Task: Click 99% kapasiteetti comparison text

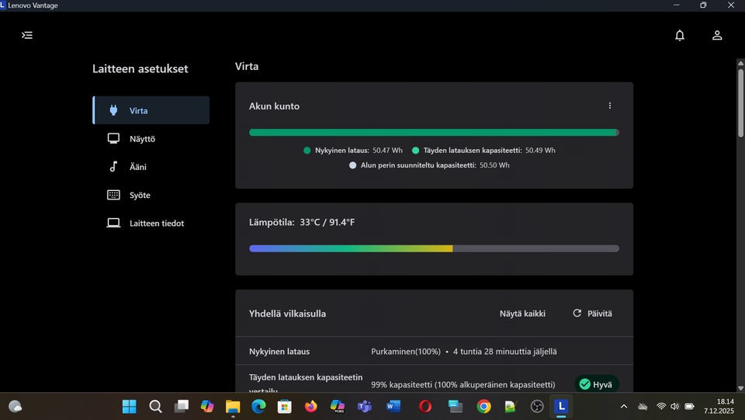Action: point(463,384)
